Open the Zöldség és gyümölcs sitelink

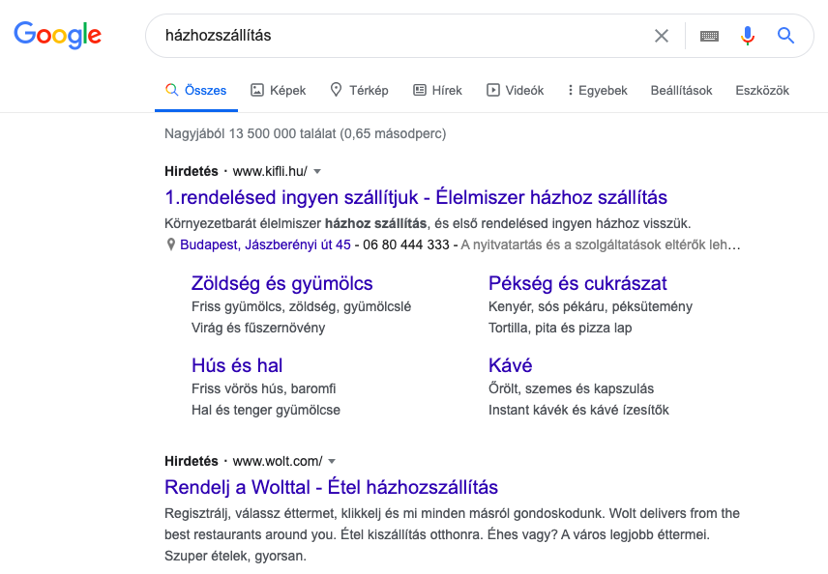[282, 283]
